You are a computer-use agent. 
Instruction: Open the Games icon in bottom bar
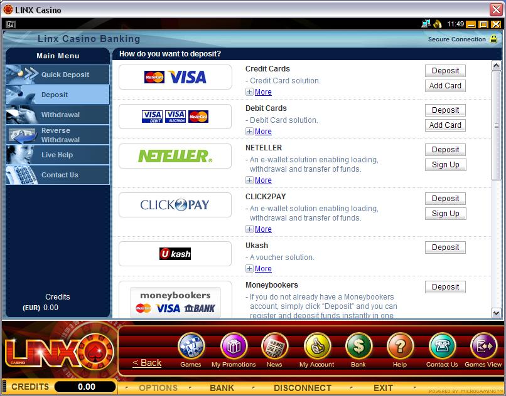[x=191, y=346]
